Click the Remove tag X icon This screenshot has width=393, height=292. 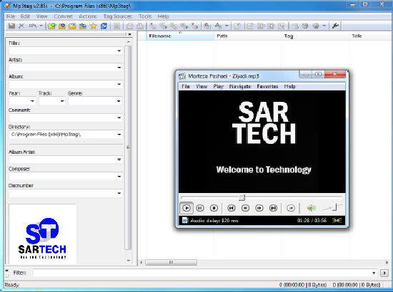coord(22,26)
